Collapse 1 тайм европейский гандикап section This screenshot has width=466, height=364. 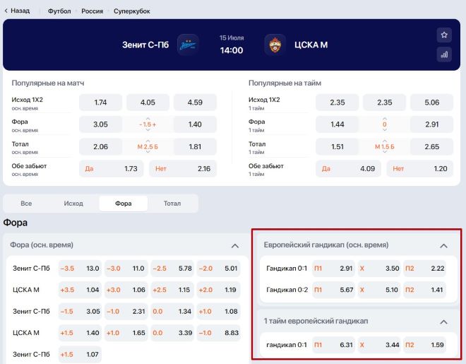coord(443,322)
